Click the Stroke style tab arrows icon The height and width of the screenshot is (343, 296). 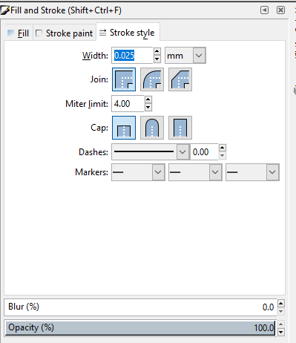click(x=102, y=33)
